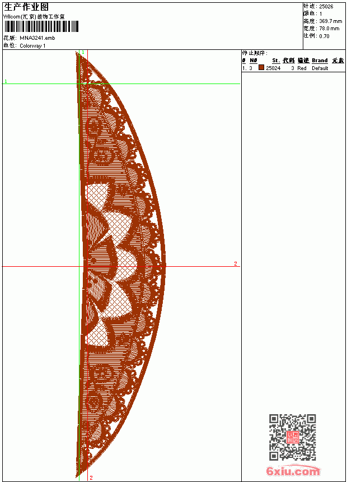
Task: Click the scale value 0.70
Action: coord(324,36)
